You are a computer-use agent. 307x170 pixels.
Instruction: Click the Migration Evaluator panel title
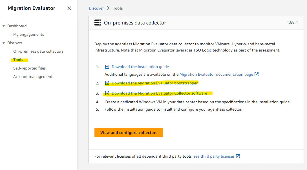32,8
